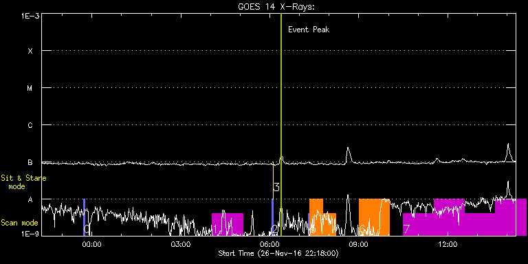Click the thin yellow line labeled 3
Screen dimensions: 528x264
click(273, 181)
